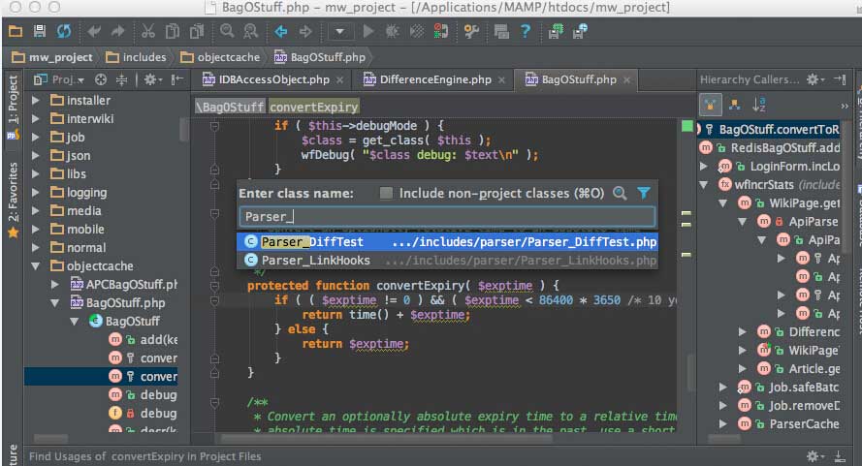Hide the Project panel
The image size is (862, 466).
tap(176, 79)
